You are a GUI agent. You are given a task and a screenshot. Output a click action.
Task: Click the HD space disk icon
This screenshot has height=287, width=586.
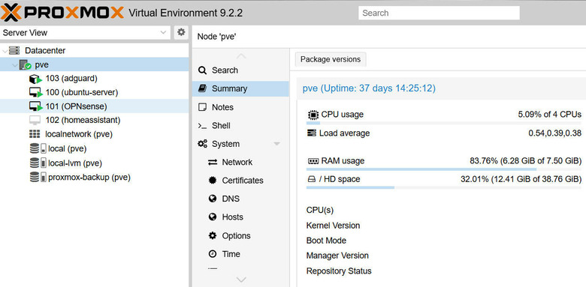coord(312,180)
